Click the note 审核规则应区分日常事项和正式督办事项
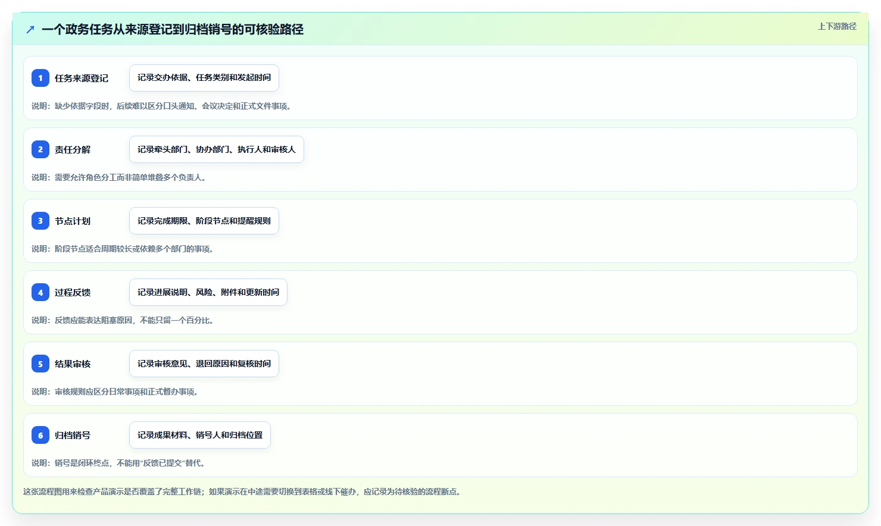Screen dimensions: 881x526 click(115, 392)
